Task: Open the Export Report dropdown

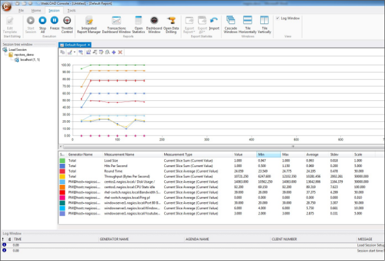Action: [x=189, y=25]
